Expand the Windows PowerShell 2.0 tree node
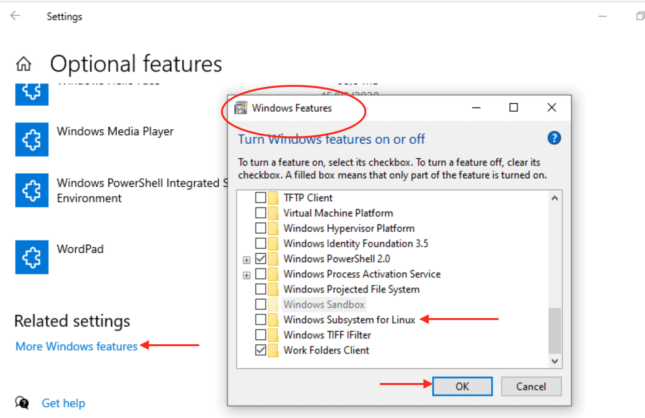645x418 pixels. [x=247, y=260]
